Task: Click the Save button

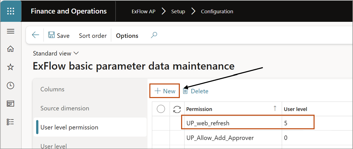Action: pyautogui.click(x=59, y=36)
